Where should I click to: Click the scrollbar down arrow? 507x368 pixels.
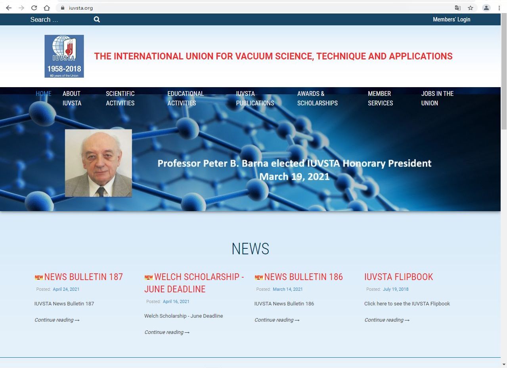pos(504,364)
